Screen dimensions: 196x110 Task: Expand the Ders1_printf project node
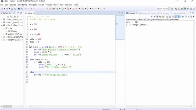click(x=2, y=22)
